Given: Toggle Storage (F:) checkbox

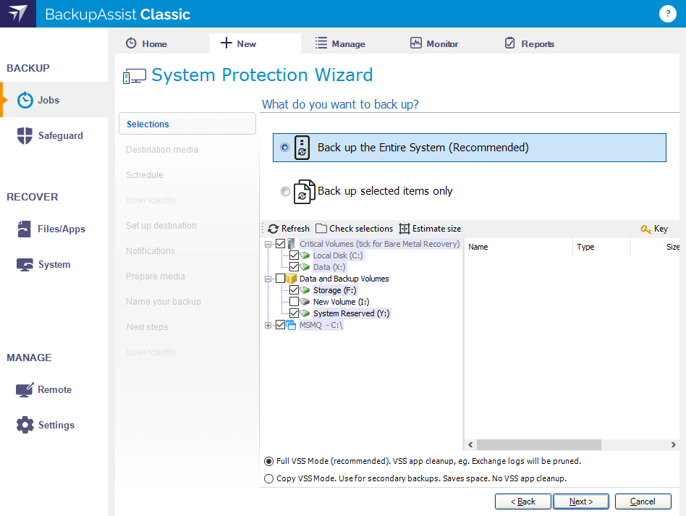Looking at the screenshot, I should click(294, 289).
